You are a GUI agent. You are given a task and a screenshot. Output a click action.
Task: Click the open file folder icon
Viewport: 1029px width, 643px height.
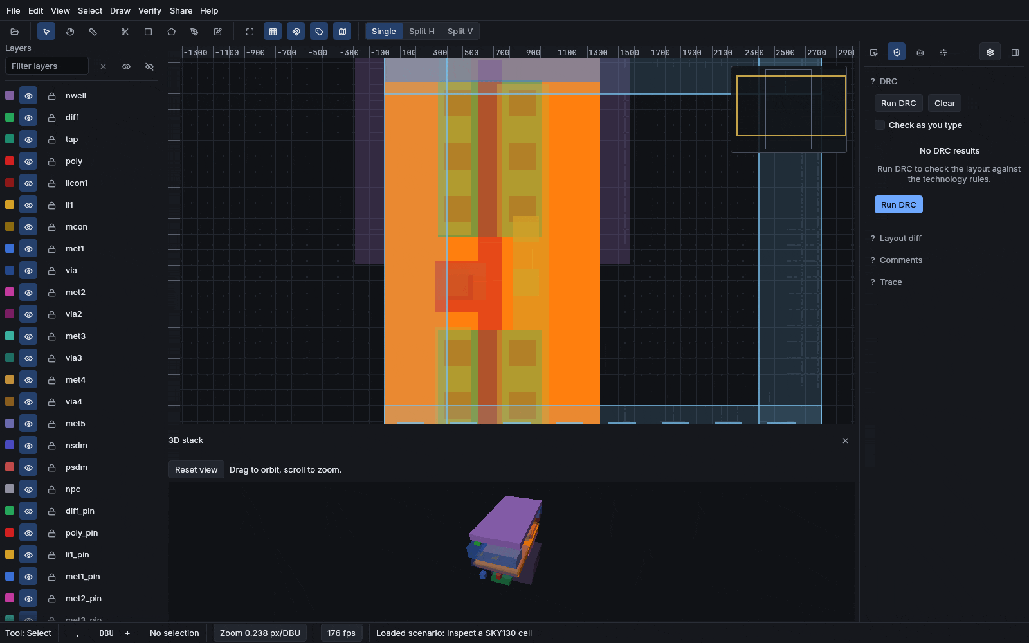[15, 32]
